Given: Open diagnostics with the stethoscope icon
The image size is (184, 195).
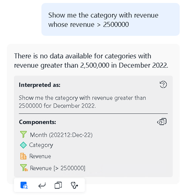Looking at the screenshot, I should [x=74, y=185].
